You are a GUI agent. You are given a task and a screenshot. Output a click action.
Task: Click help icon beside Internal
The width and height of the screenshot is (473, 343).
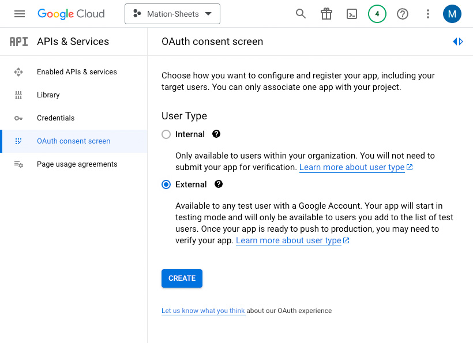216,134
